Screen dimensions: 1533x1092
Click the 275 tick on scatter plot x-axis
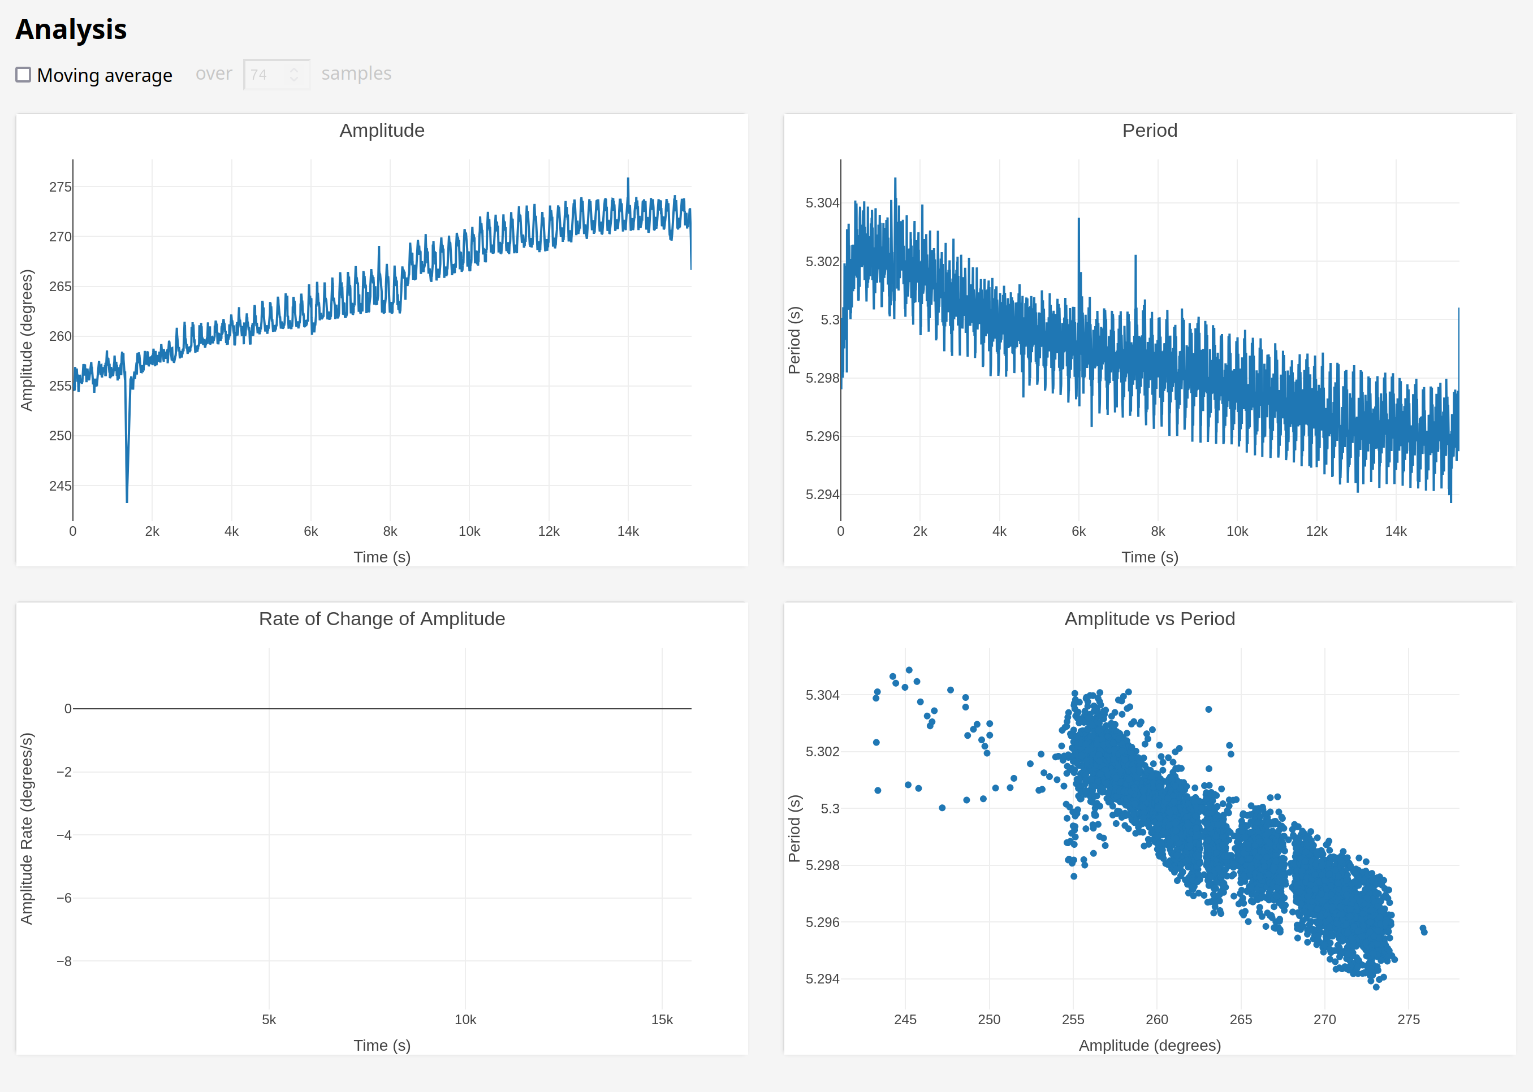tap(1408, 1020)
